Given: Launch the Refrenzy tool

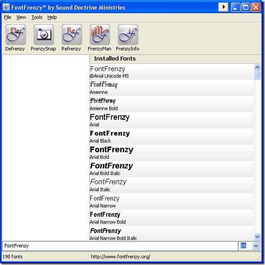Looking at the screenshot, I should pyautogui.click(x=72, y=38).
